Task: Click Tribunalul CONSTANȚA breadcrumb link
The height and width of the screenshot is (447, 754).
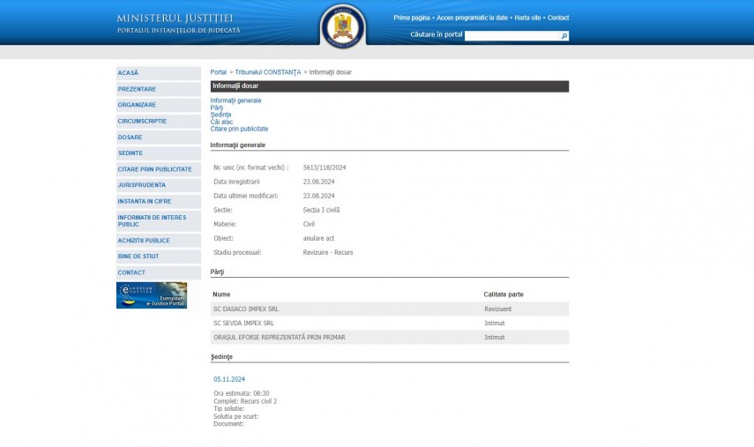Action: 268,72
